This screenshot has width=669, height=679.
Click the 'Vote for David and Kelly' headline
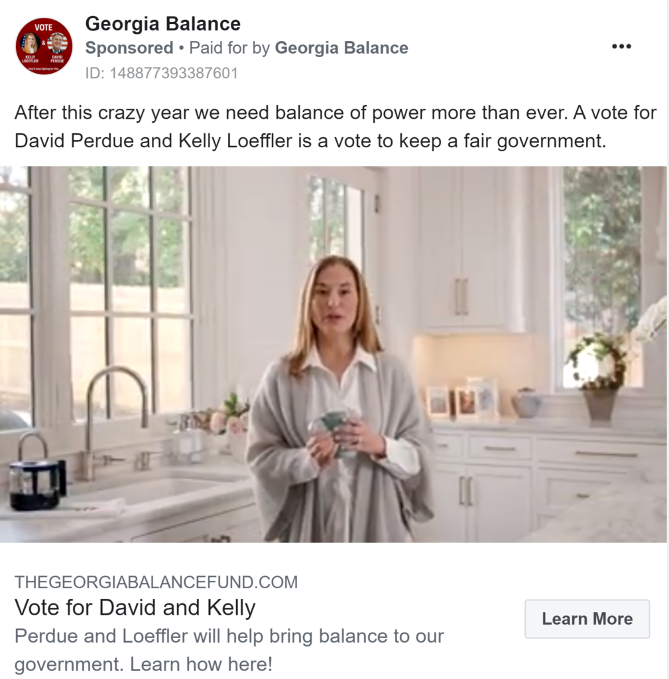pos(135,607)
